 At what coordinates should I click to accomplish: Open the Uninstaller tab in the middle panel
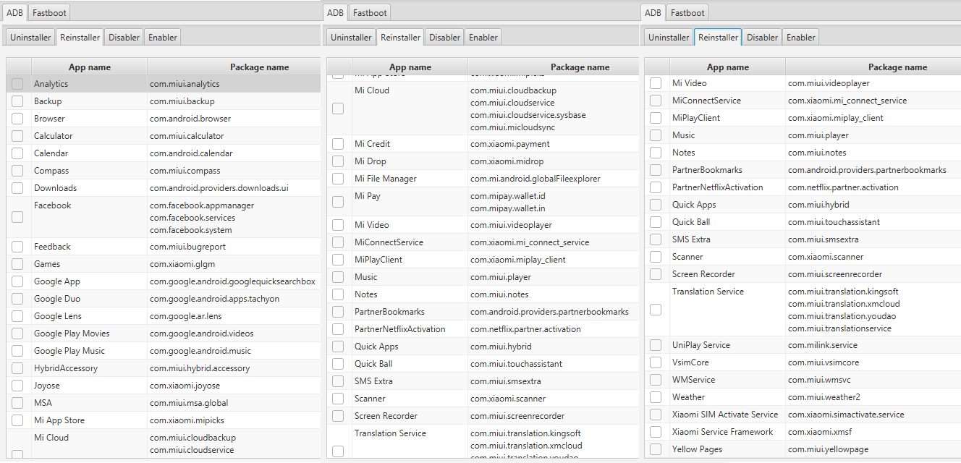coord(351,38)
